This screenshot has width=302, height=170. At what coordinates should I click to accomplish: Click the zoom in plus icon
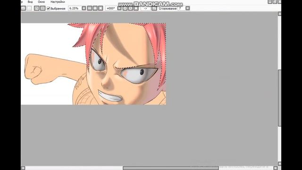pos(95,8)
